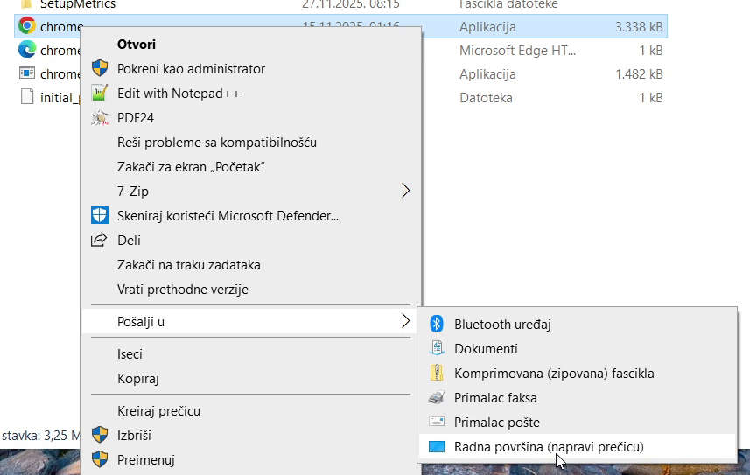Choose Kopiraj from the context menu

coord(137,379)
